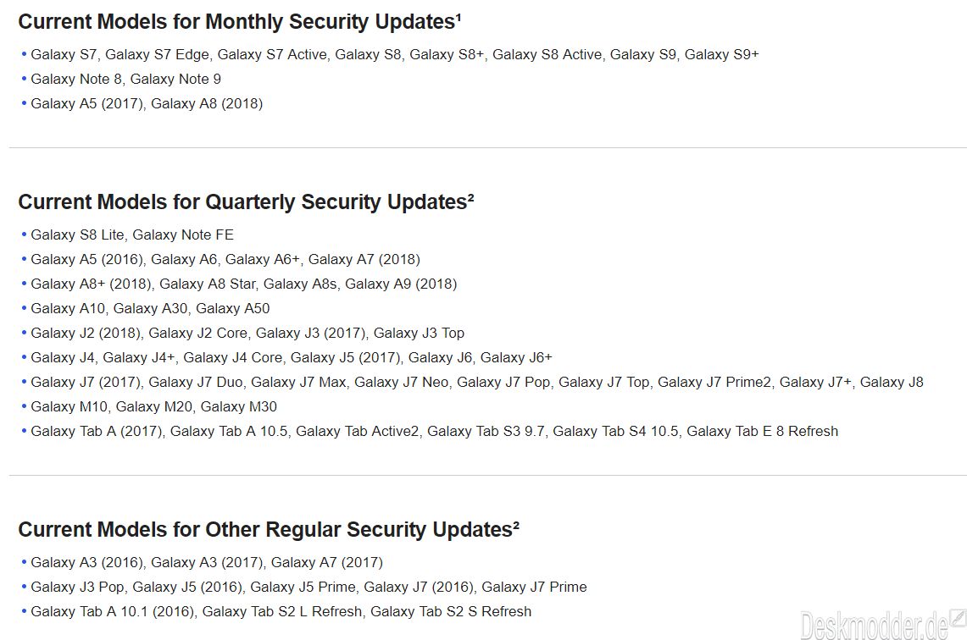The height and width of the screenshot is (640, 967).
Task: Select the Galaxy S7 Edge text
Action: tap(158, 55)
